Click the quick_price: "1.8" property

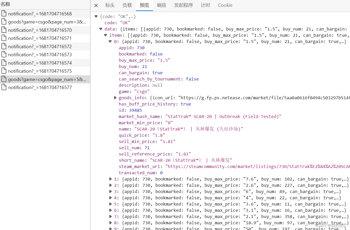tap(142, 135)
